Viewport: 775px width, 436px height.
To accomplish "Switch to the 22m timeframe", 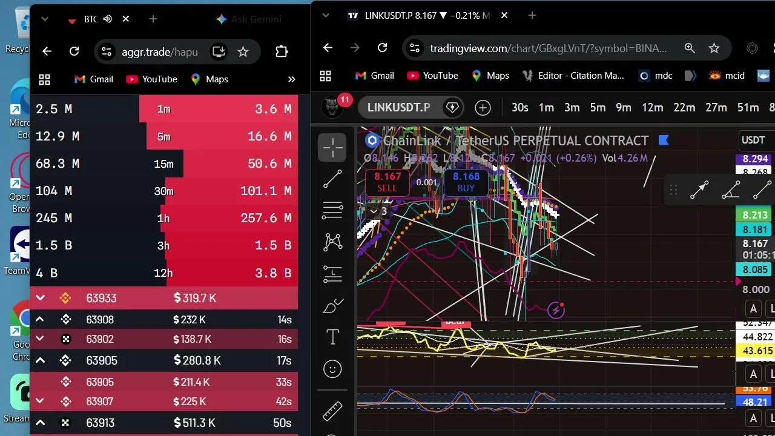I will [684, 108].
